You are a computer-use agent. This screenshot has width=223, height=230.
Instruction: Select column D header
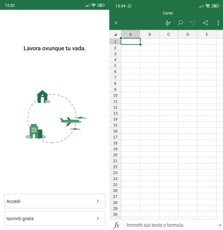pos(188,34)
